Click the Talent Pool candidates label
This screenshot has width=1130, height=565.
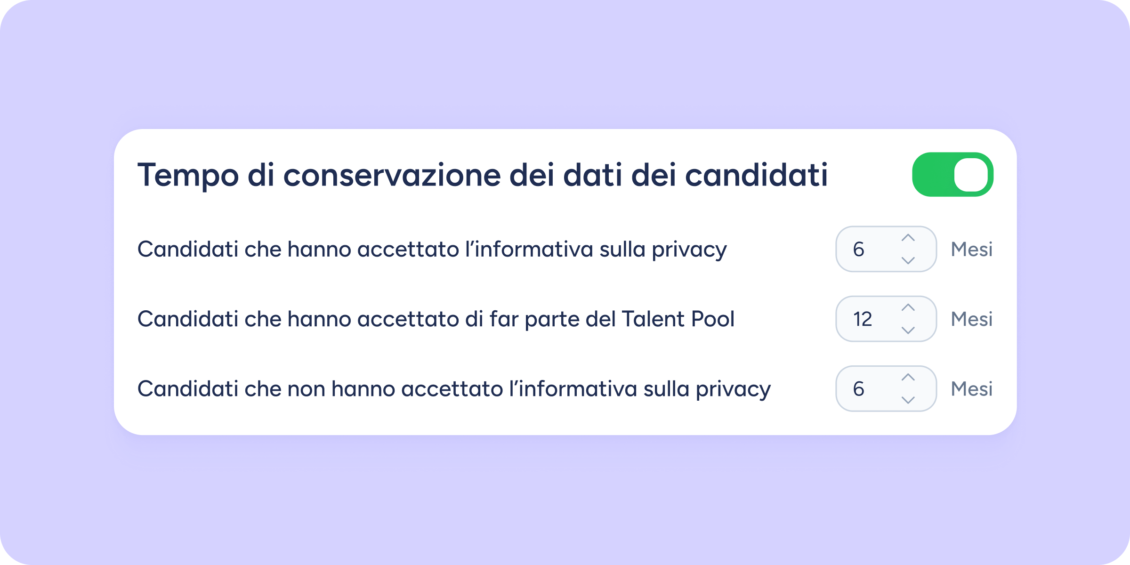coord(436,319)
